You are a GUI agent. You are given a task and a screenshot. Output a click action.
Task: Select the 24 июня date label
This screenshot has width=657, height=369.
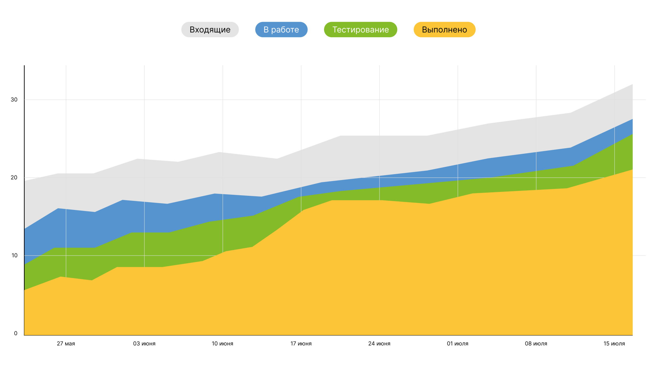point(379,344)
